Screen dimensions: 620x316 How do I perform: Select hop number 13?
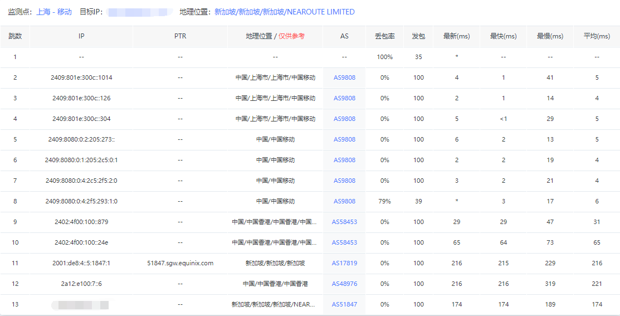coord(15,304)
